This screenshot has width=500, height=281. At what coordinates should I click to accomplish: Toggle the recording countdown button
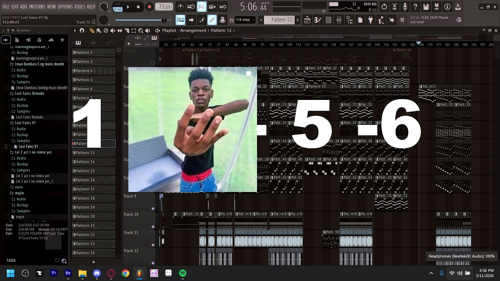[202, 7]
